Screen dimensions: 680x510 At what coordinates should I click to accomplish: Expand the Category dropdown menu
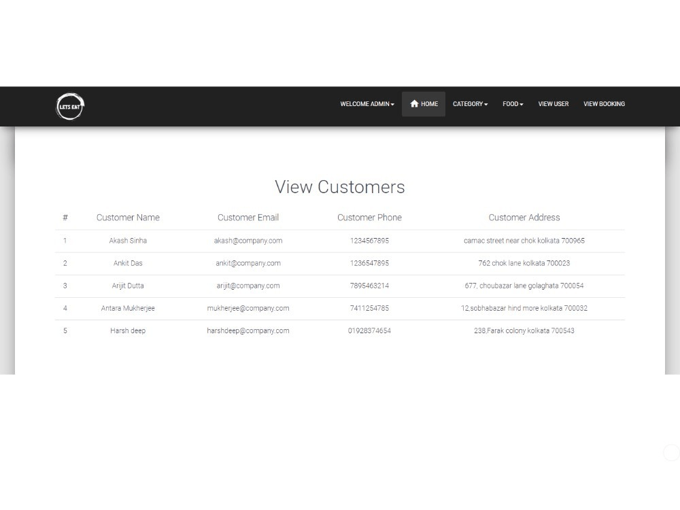(470, 104)
